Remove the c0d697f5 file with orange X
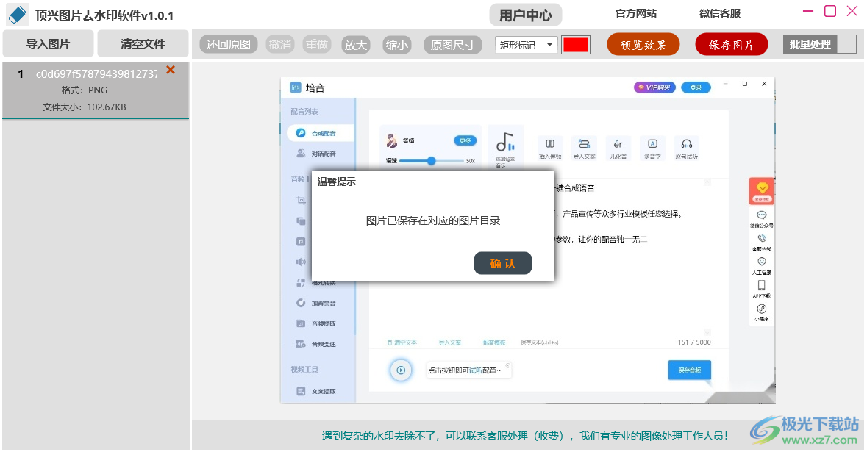867x452 pixels. pyautogui.click(x=171, y=70)
